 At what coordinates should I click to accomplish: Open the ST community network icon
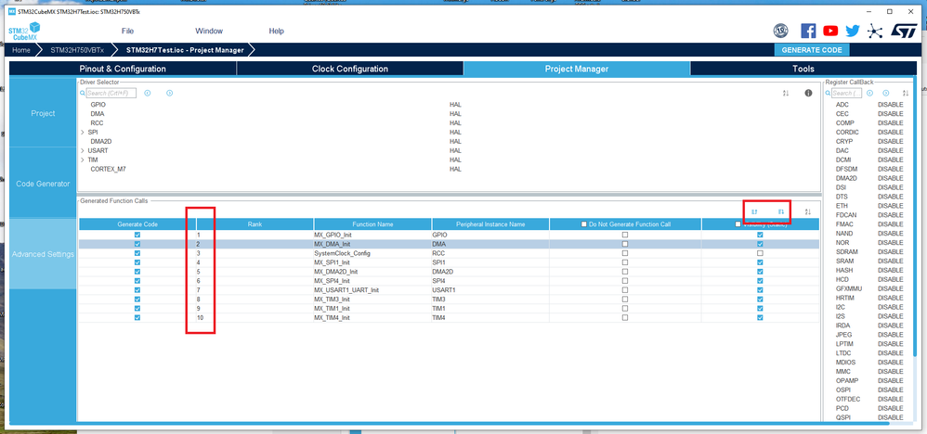click(x=874, y=31)
